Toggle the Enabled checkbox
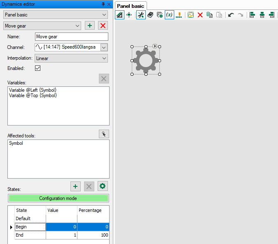 tap(37, 68)
